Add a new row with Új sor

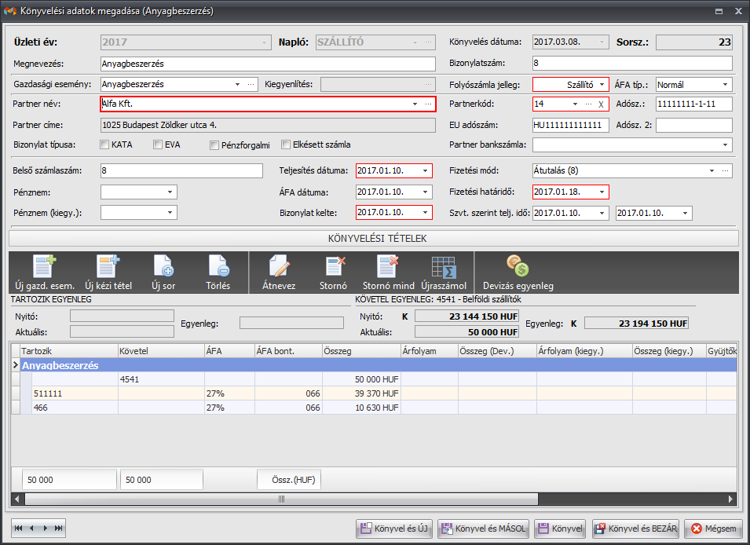(x=163, y=266)
